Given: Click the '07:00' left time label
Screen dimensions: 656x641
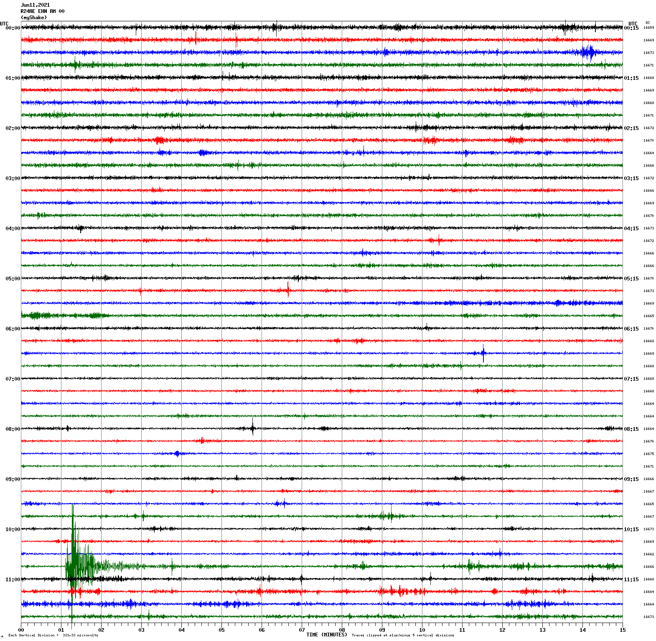Looking at the screenshot, I should point(13,379).
